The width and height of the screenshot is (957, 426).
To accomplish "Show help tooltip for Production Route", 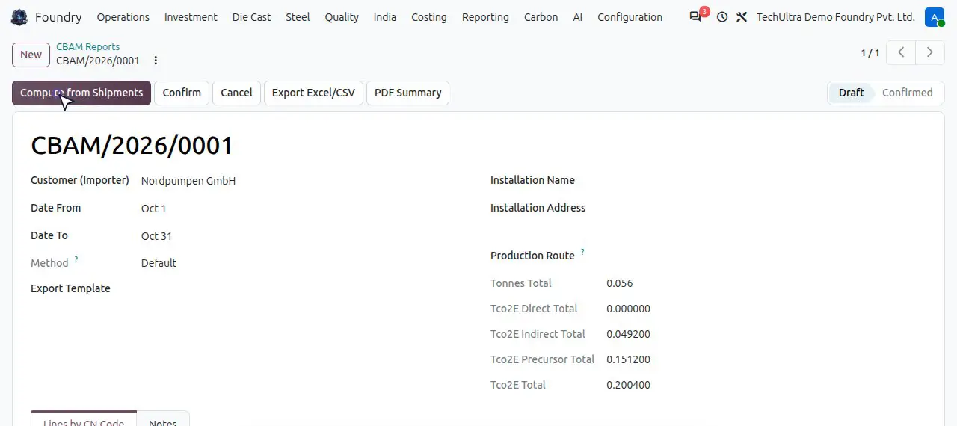I will [582, 252].
